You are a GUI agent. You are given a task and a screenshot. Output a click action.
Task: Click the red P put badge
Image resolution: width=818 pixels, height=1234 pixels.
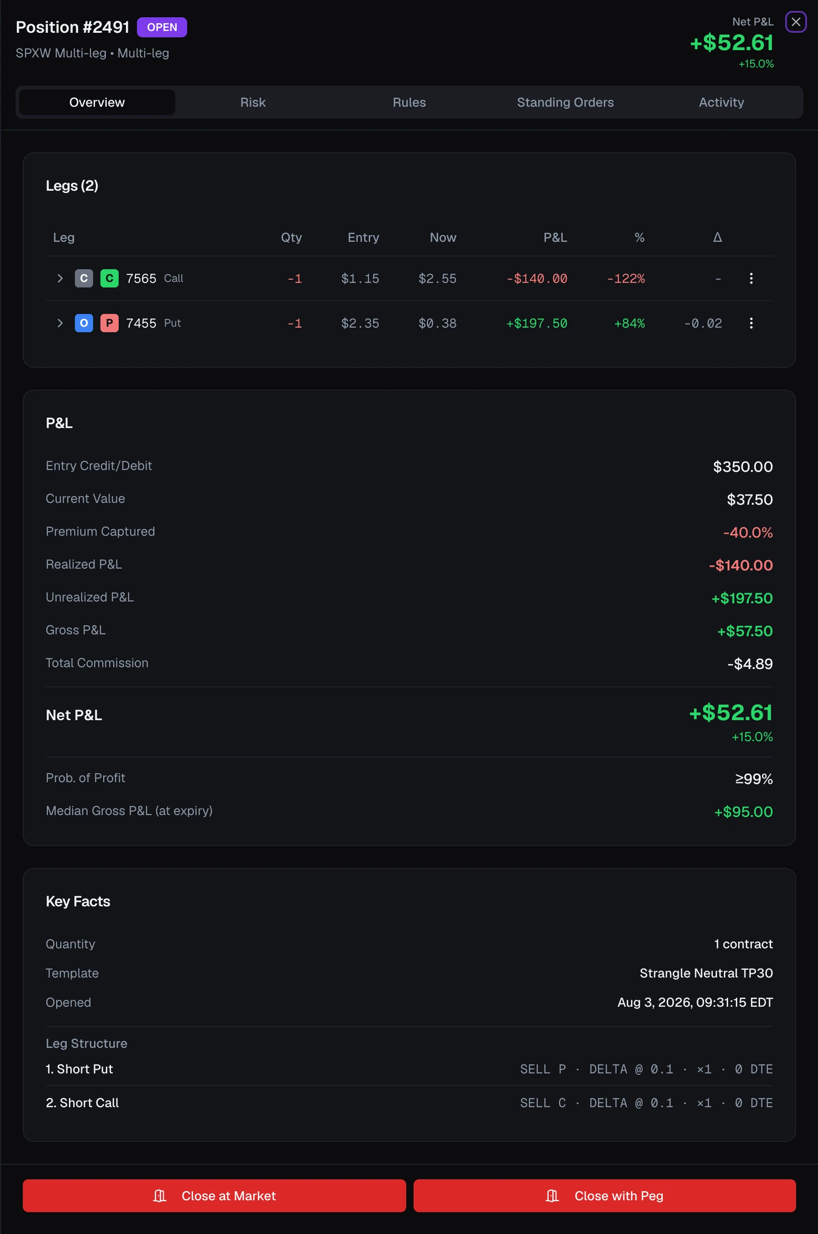pos(109,323)
